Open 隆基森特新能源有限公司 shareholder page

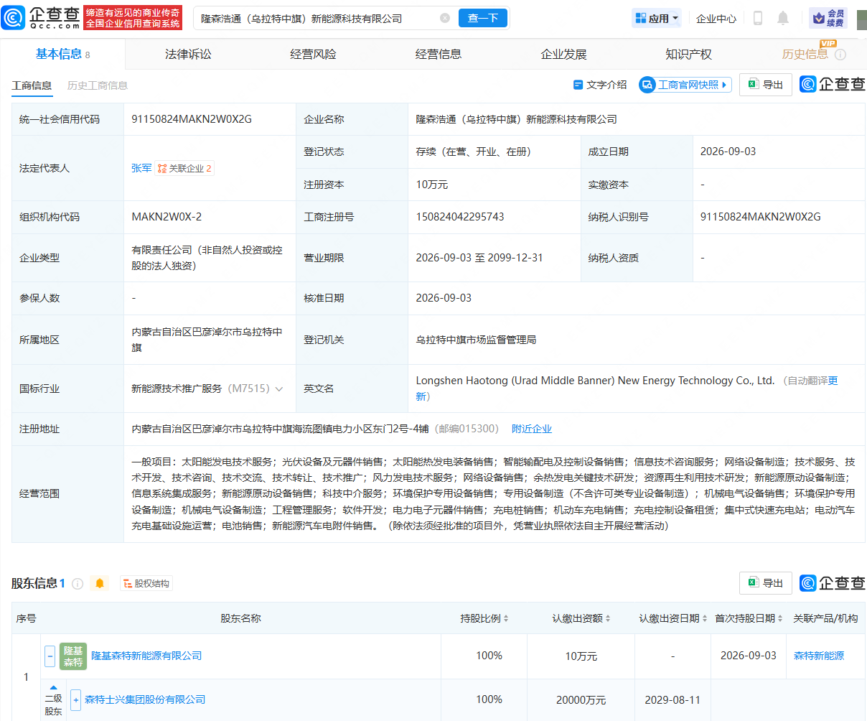coord(146,656)
